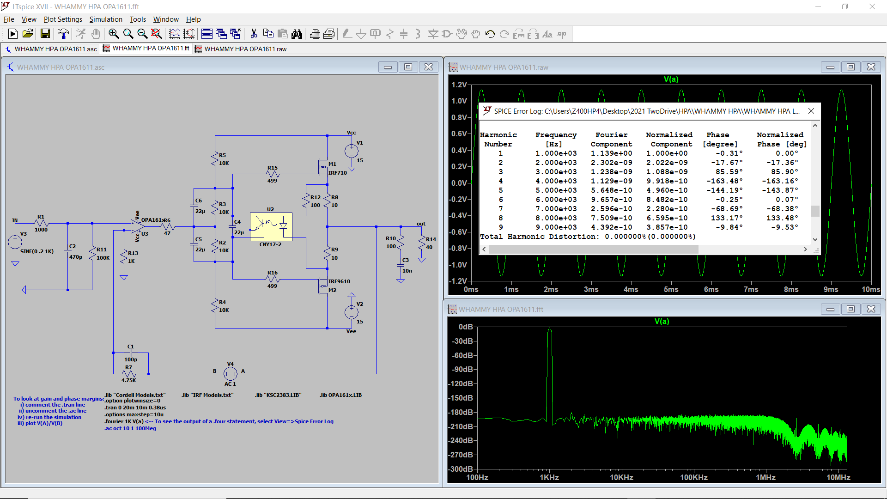Viewport: 887px width, 499px height.
Task: Select the Text Aa tool
Action: tap(547, 34)
